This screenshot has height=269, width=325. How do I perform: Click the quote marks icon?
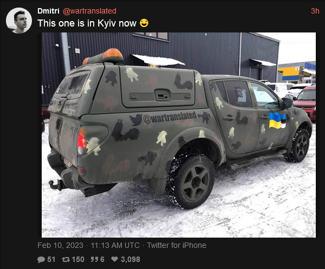94,259
